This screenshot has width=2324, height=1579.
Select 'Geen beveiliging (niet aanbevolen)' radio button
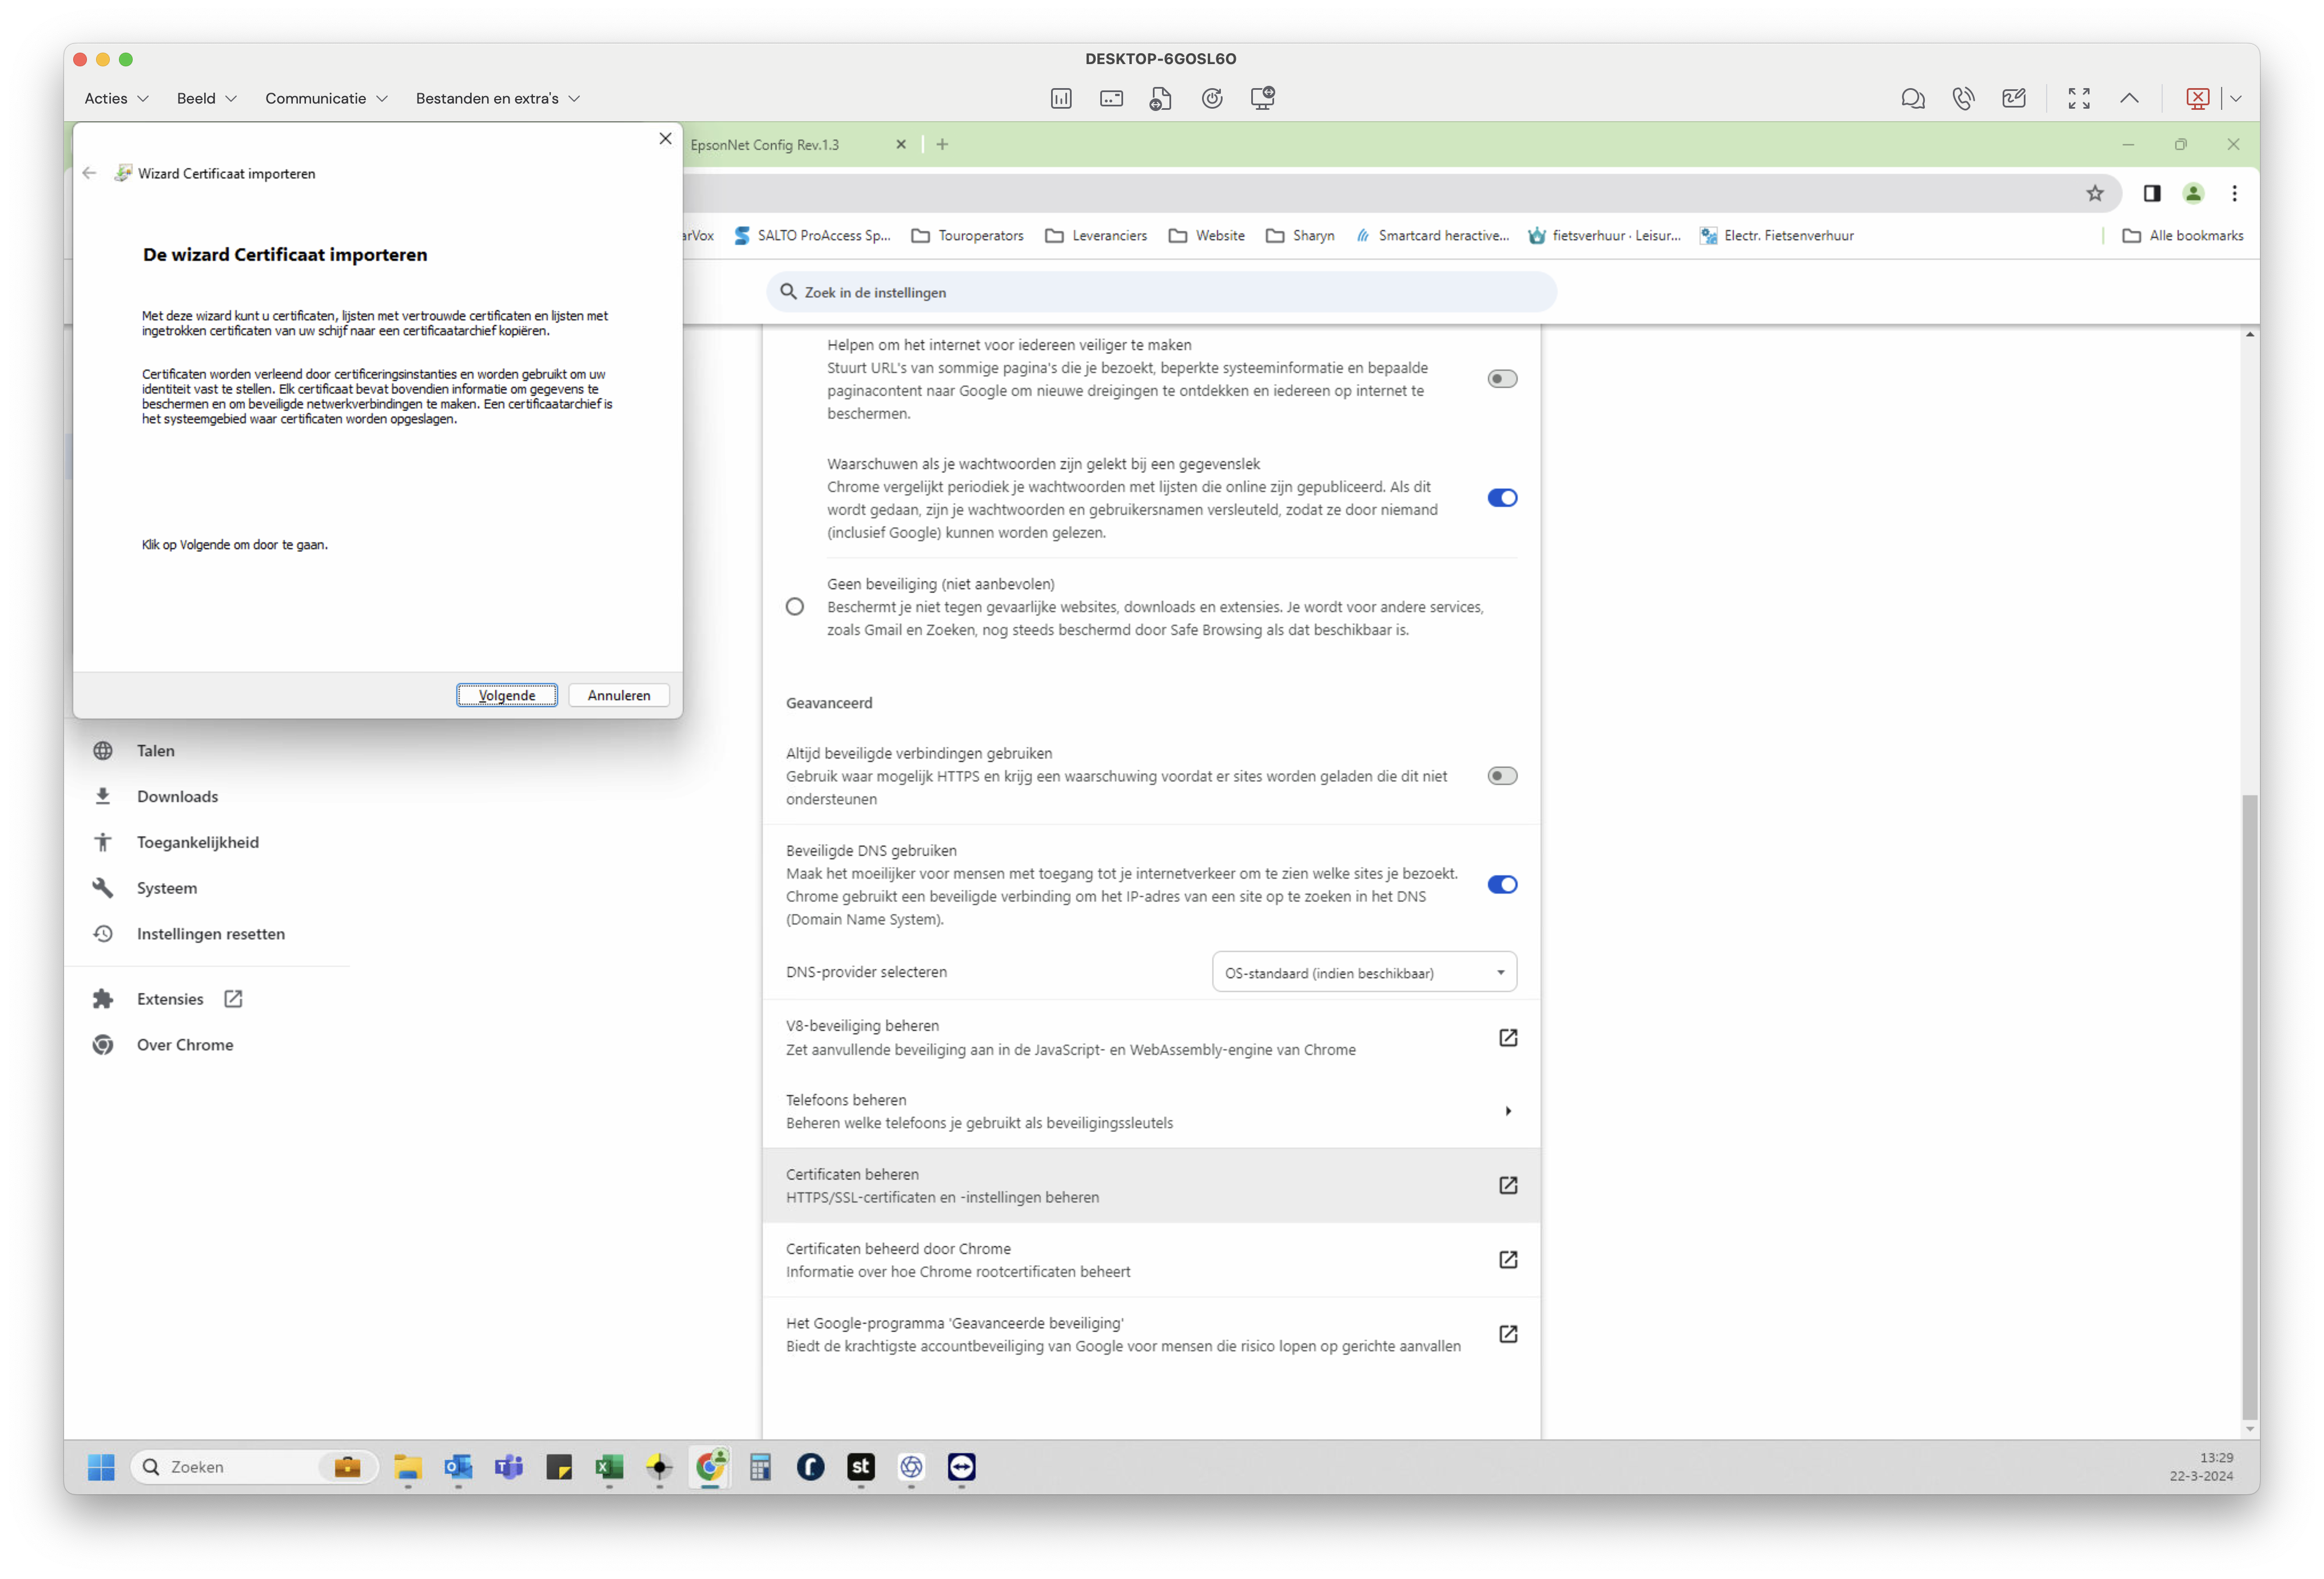[x=795, y=606]
